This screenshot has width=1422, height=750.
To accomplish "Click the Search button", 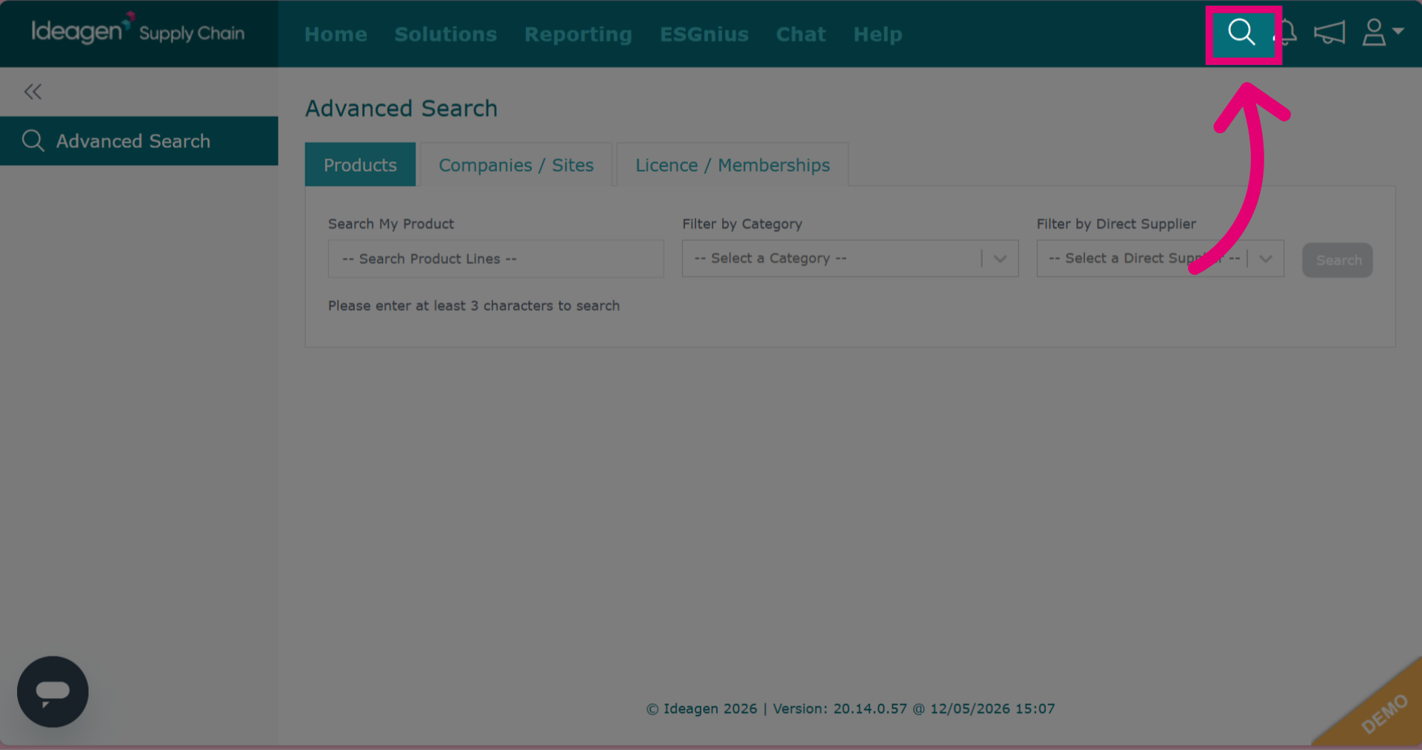I will click(1338, 260).
